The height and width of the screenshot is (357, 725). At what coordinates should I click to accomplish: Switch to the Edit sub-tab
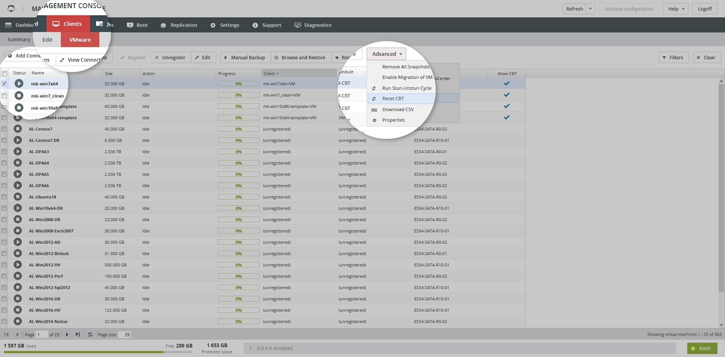pyautogui.click(x=48, y=40)
